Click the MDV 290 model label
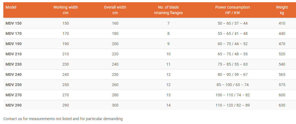 click(14, 105)
